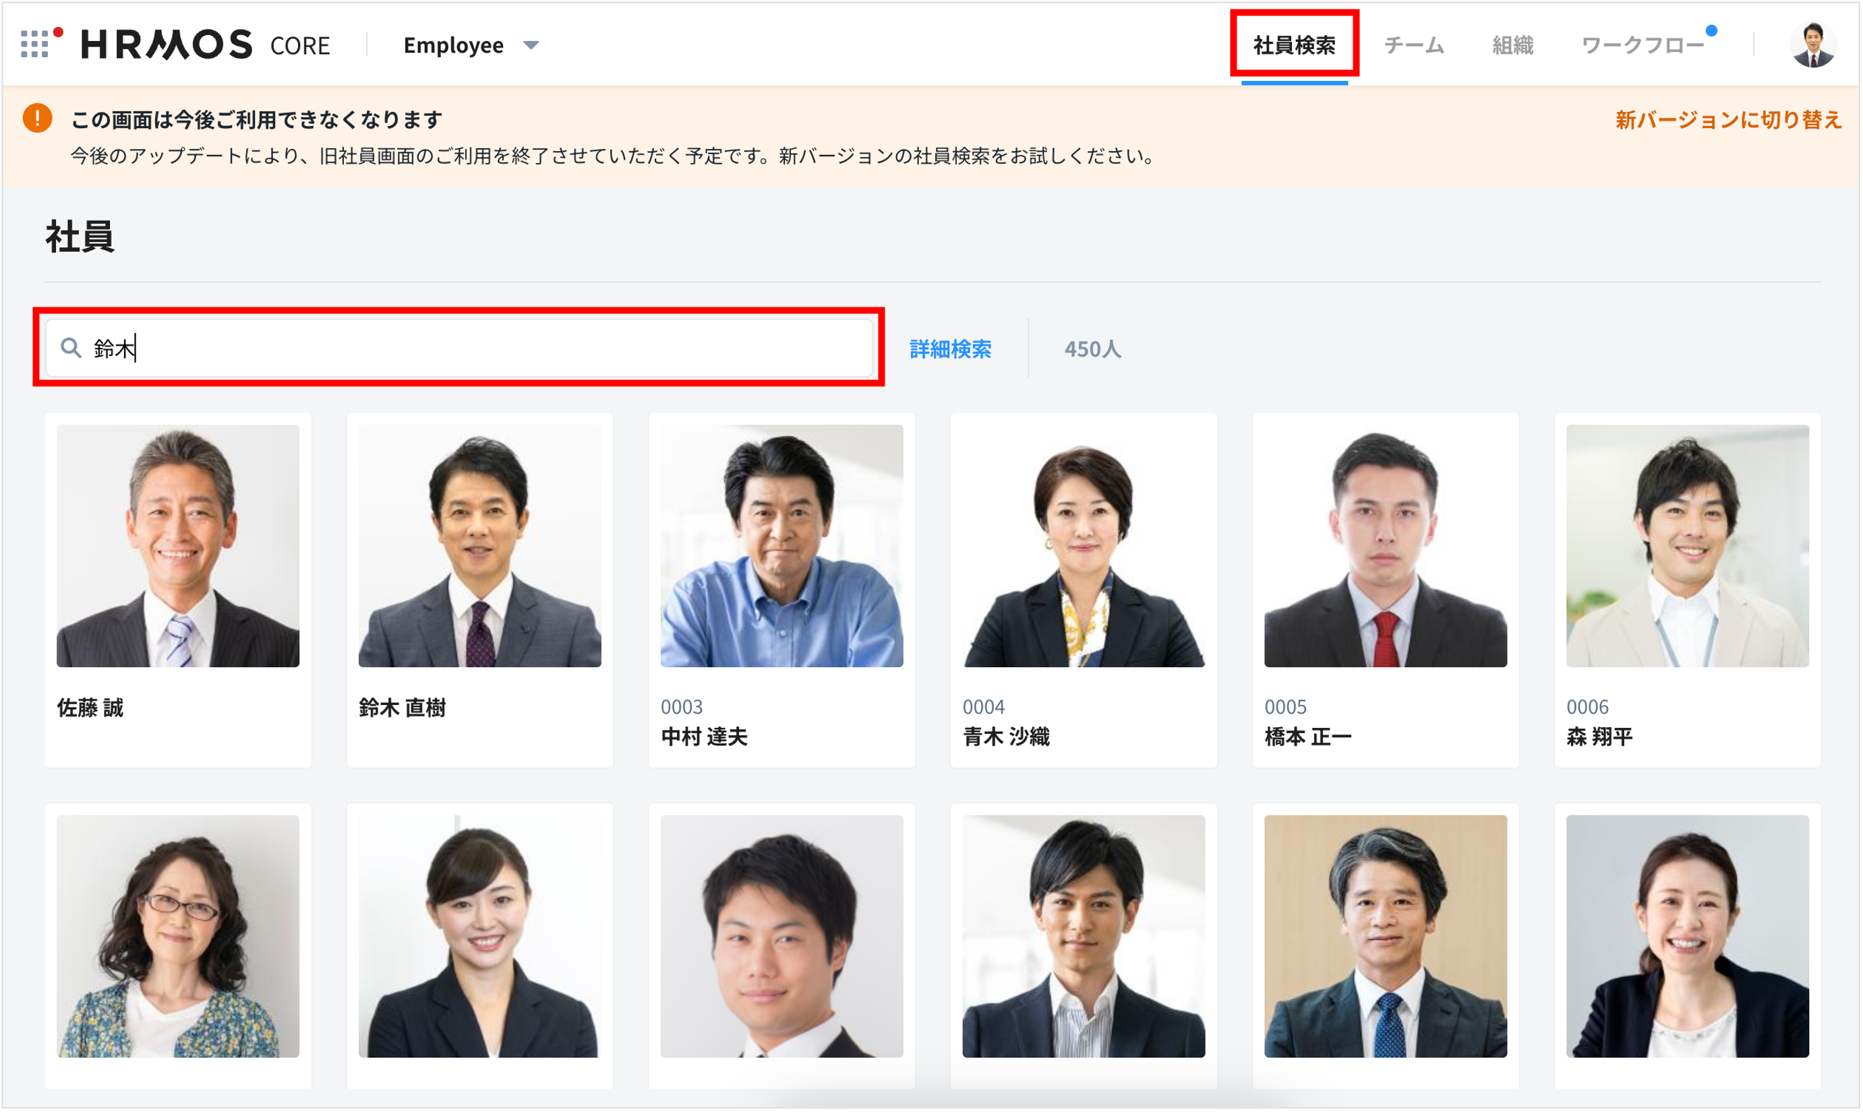Open 佐藤 誠 employee card
The image size is (1863, 1112).
(178, 590)
